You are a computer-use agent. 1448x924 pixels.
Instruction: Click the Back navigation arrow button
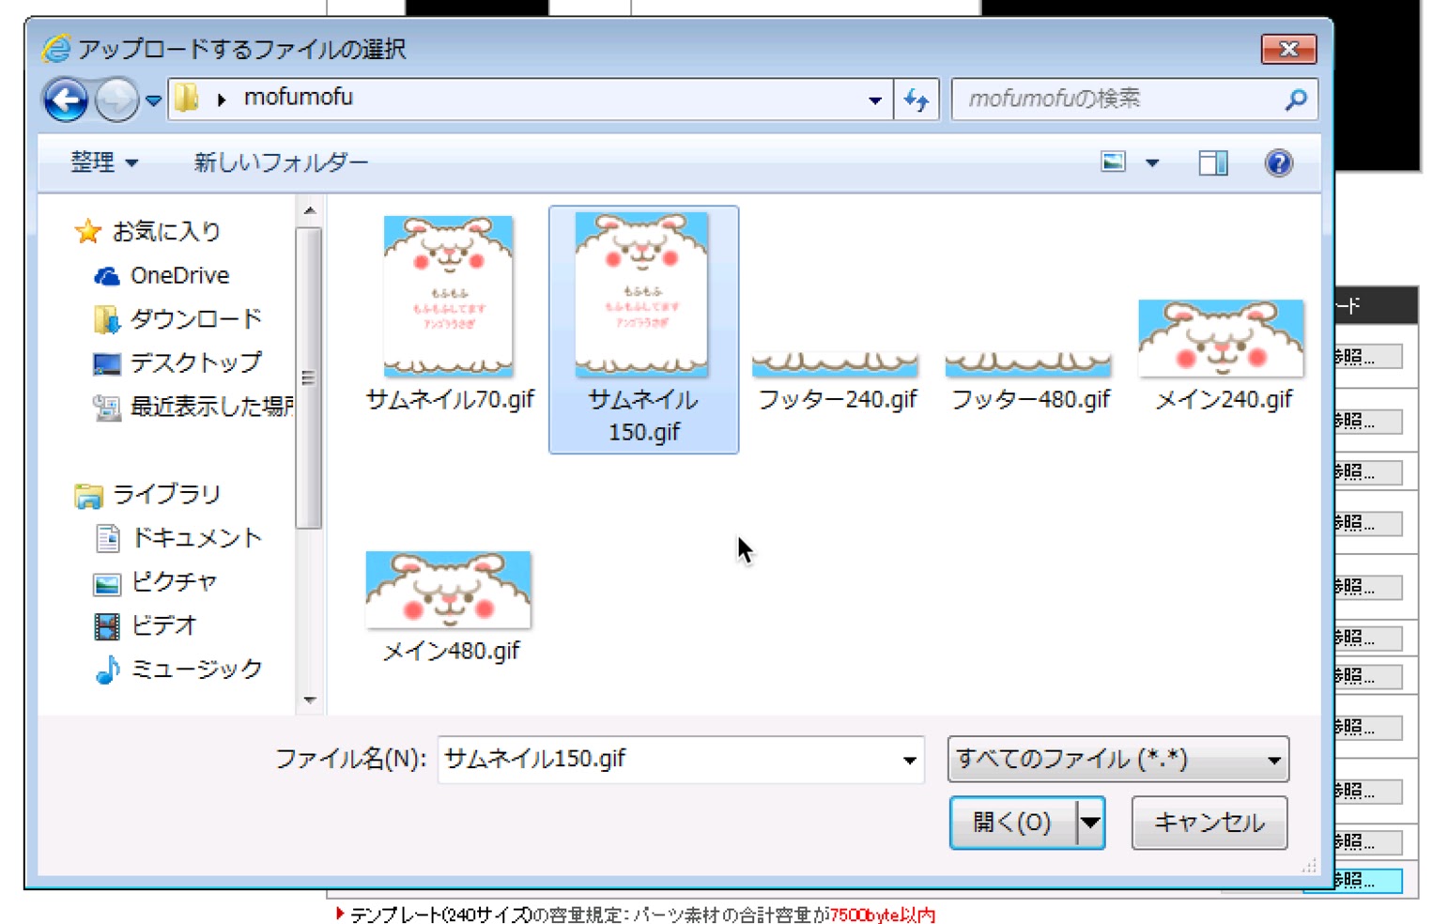65,100
